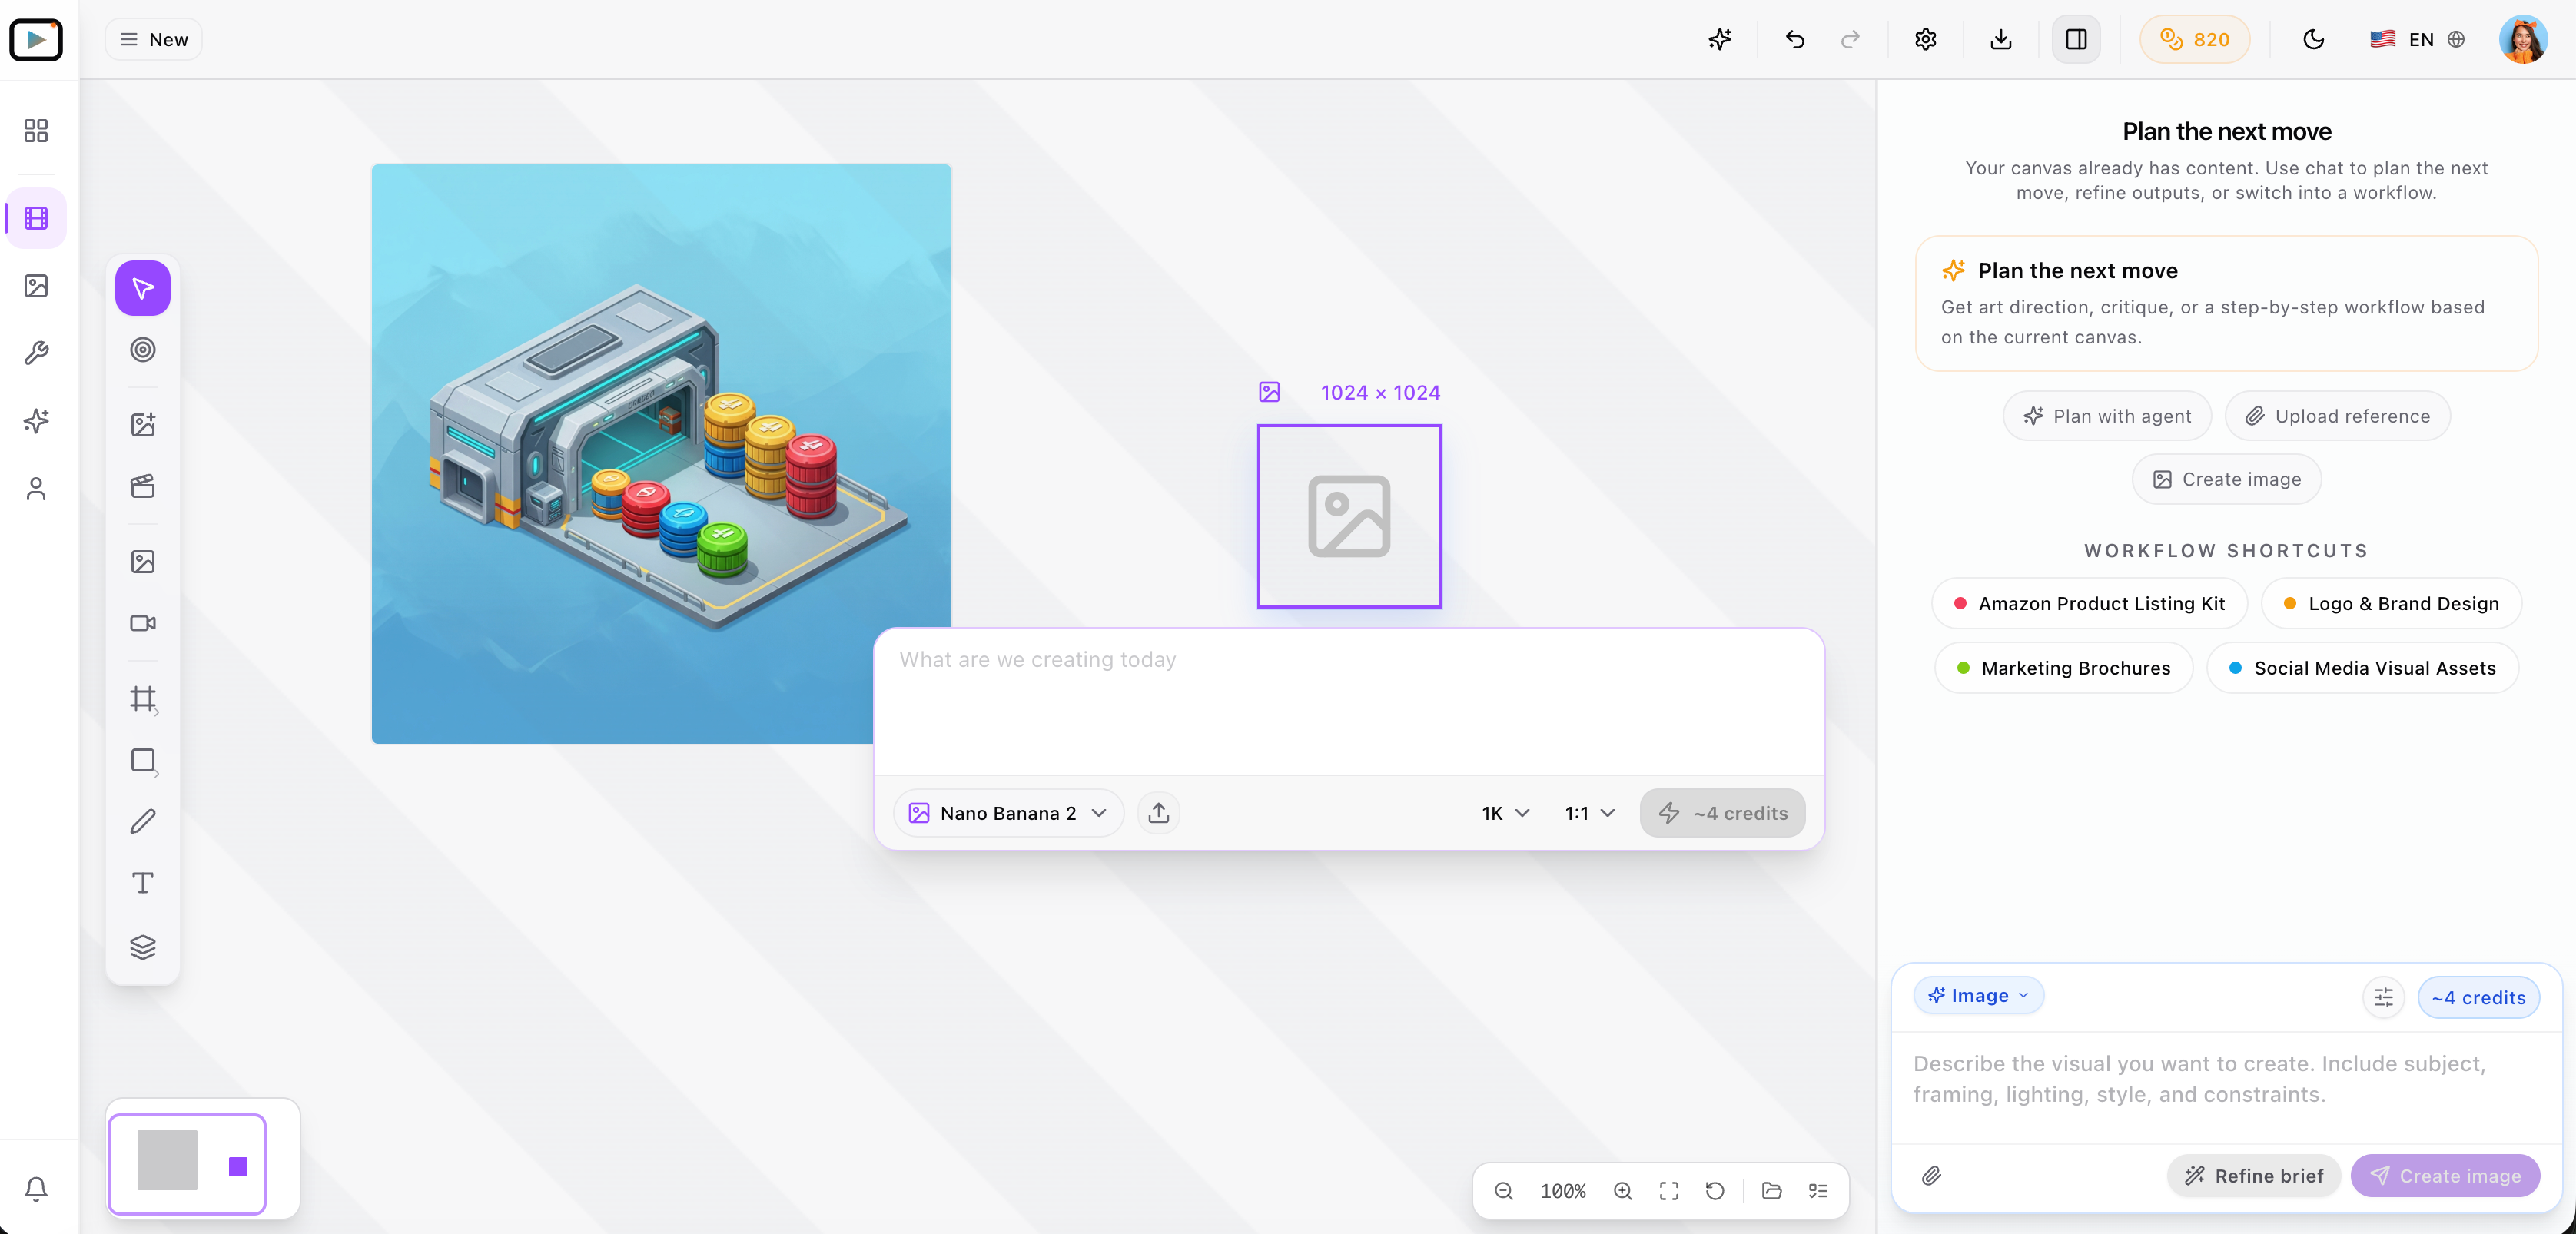Open Social Media Visual Assets shortcut
2576x1234 pixels.
click(2363, 668)
